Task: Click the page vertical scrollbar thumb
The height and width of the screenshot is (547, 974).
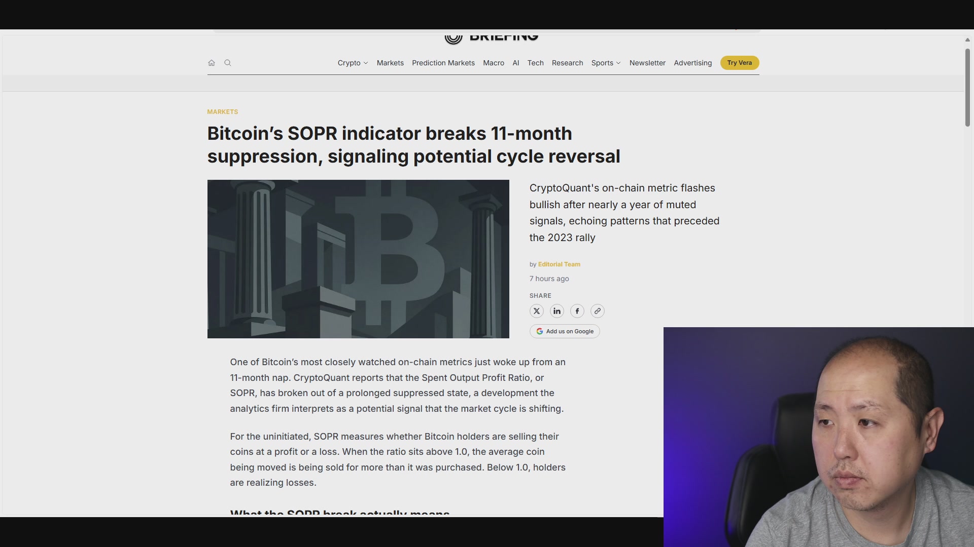Action: [967, 87]
